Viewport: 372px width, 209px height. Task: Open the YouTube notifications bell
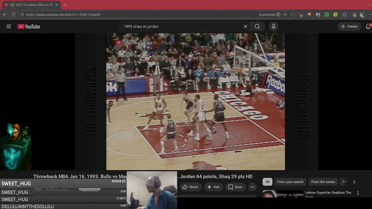(368, 26)
